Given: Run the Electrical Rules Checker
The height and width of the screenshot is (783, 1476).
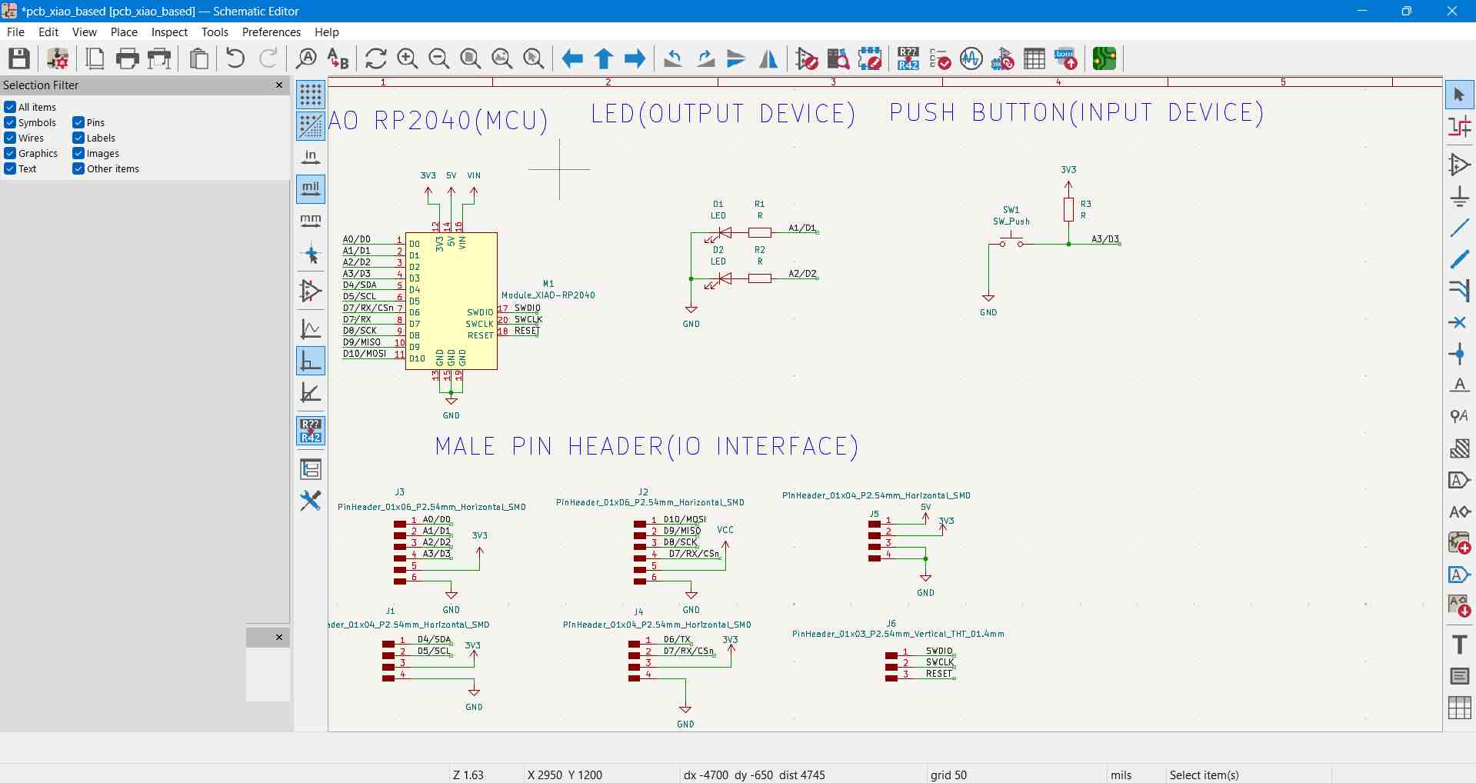Looking at the screenshot, I should tap(940, 58).
